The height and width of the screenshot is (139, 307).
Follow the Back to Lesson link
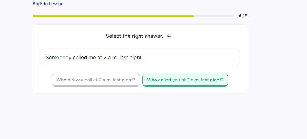click(x=48, y=4)
